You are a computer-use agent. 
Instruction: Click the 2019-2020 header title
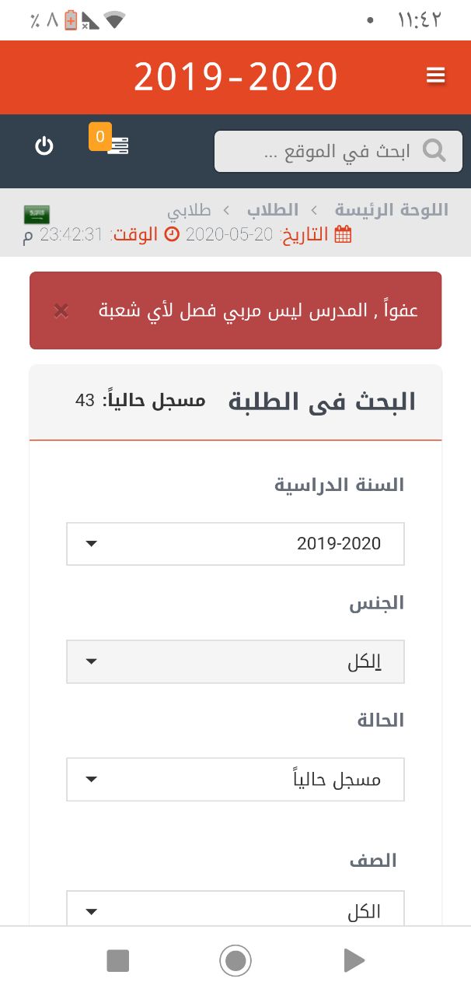pos(235,77)
